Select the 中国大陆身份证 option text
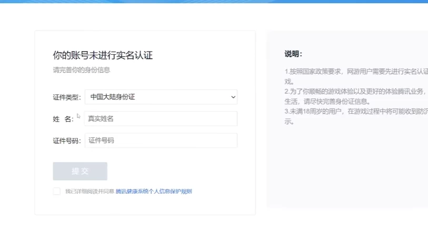 (x=113, y=97)
